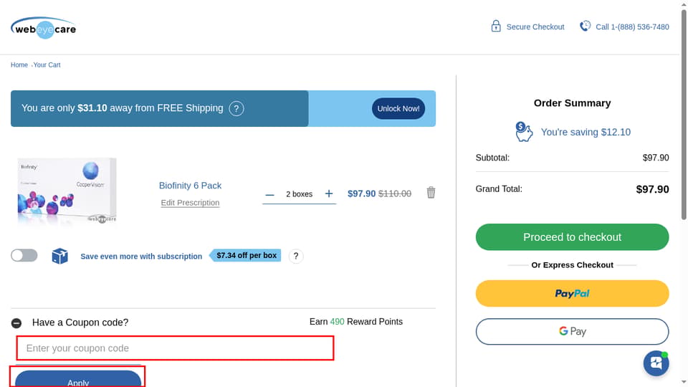Click the phone call icon
Image resolution: width=688 pixels, height=387 pixels.
pos(586,27)
